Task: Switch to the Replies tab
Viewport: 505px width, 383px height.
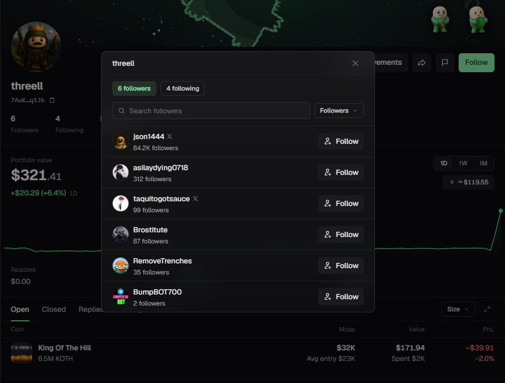Action: (91, 310)
